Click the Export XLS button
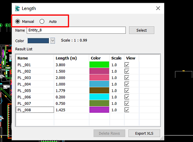Screen dimensions: 193x142 pos(144,133)
